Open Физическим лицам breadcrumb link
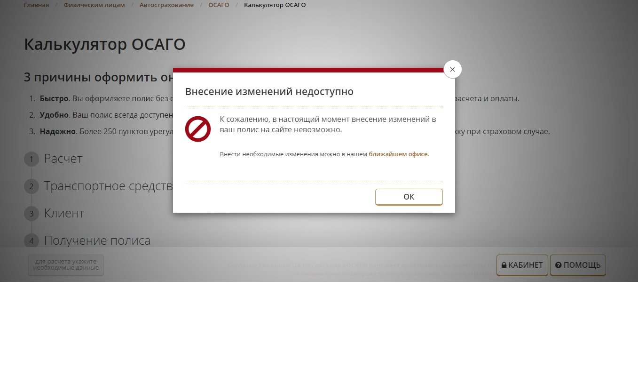The width and height of the screenshot is (638, 368). click(x=94, y=5)
